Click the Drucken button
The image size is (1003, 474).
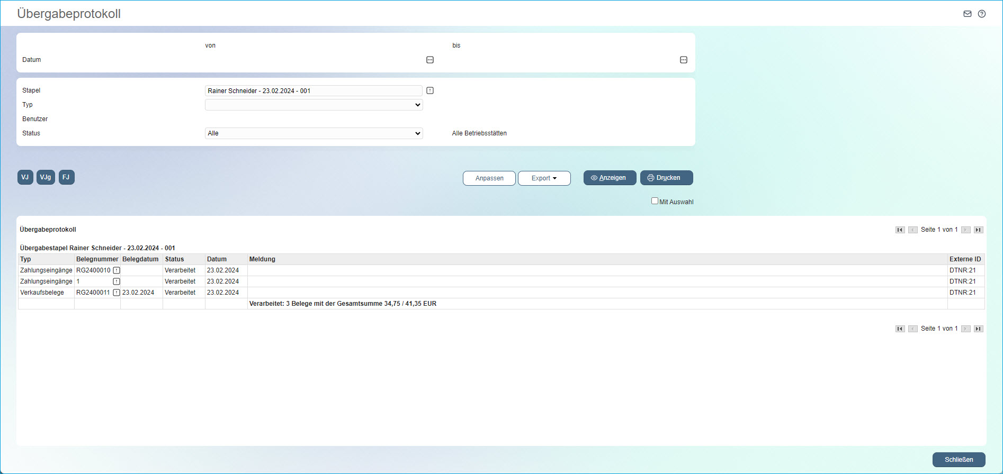tap(667, 178)
